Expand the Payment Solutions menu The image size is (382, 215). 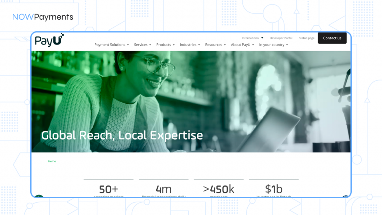tap(112, 45)
